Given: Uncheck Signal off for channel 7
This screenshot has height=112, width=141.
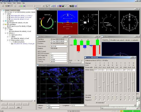Looking at the screenshot, I should point(121,100).
